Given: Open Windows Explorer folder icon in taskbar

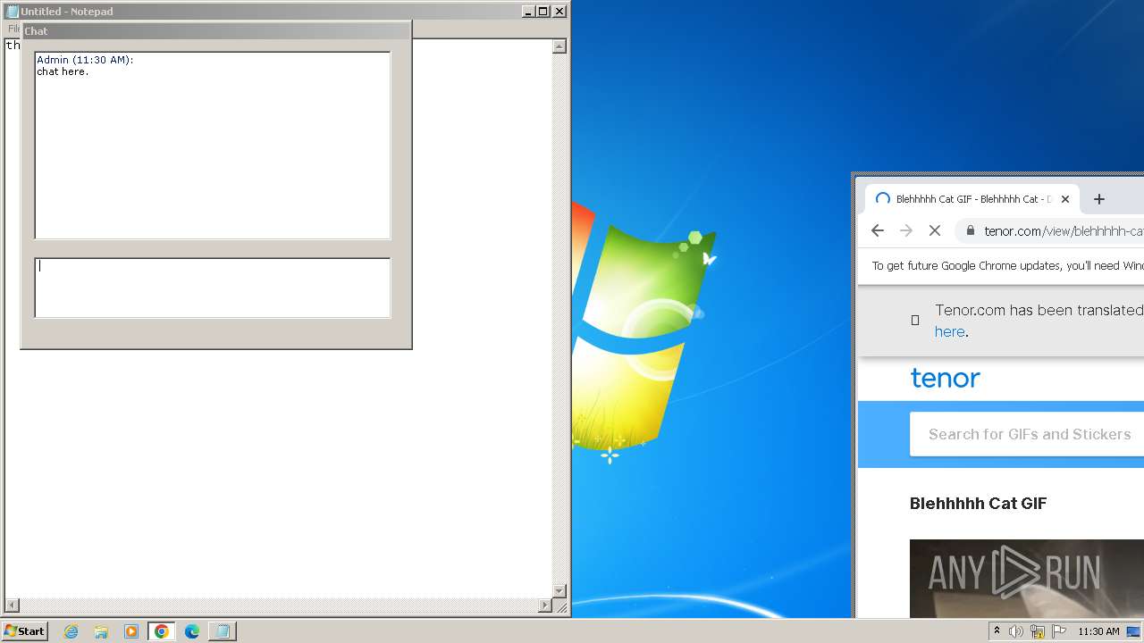Looking at the screenshot, I should tap(101, 631).
